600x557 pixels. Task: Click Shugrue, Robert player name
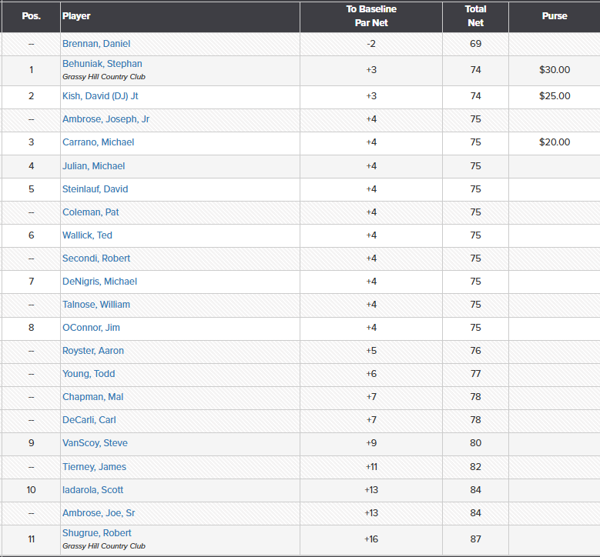click(x=96, y=533)
